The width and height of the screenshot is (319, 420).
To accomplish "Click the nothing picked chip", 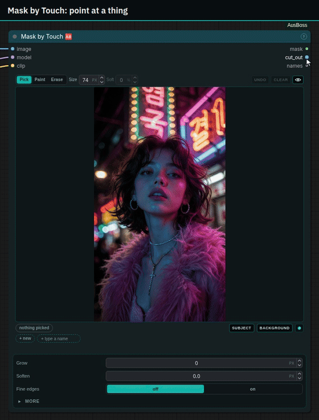I will coord(34,328).
